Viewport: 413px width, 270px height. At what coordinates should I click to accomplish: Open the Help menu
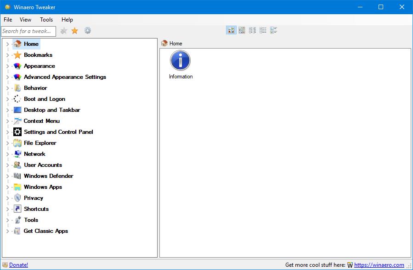[67, 20]
